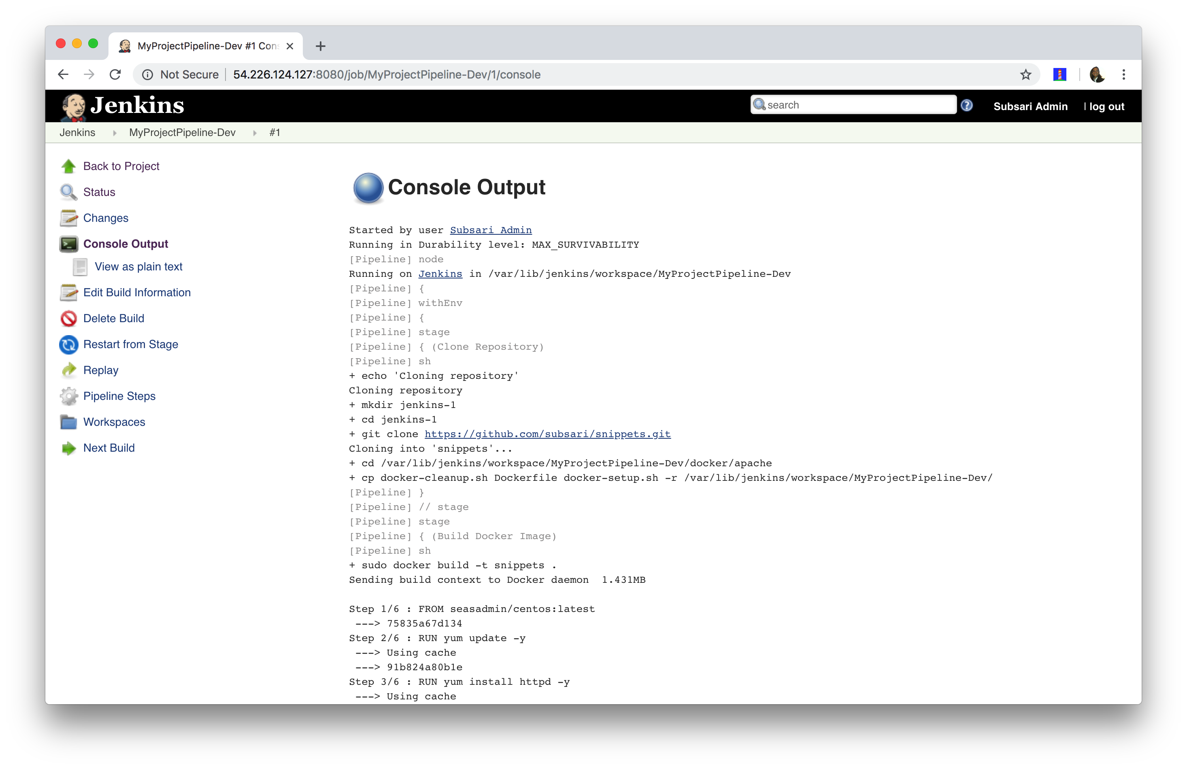Click the search help question mark icon
Screen dimensions: 1187x769
966,105
